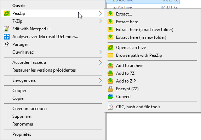
Task: Choose Extract here option
Action: coord(152,22)
